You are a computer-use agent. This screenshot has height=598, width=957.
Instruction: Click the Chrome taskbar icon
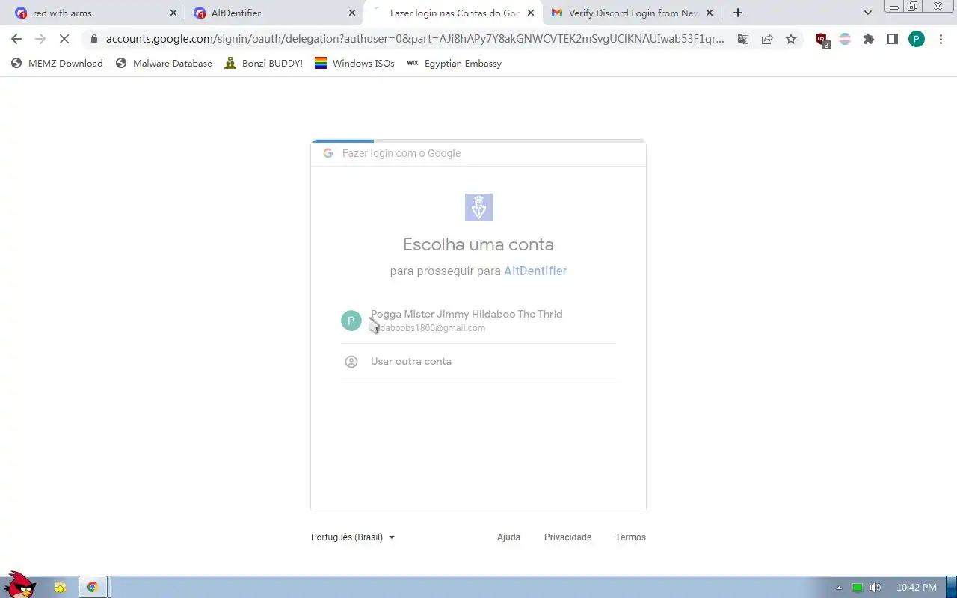click(93, 588)
